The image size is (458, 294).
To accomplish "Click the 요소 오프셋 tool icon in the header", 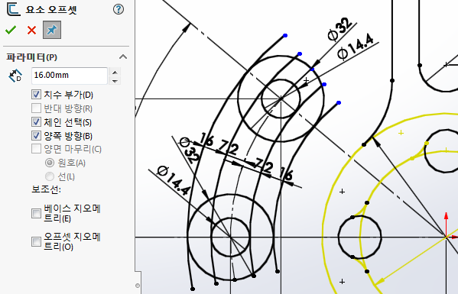I will coord(13,9).
